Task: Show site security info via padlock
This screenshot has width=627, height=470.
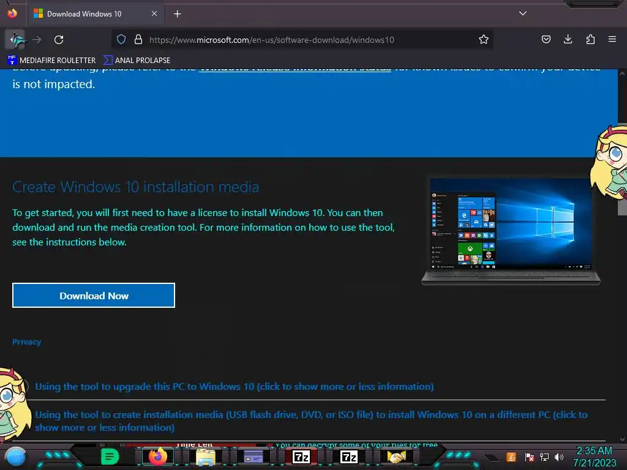Action: coord(138,40)
